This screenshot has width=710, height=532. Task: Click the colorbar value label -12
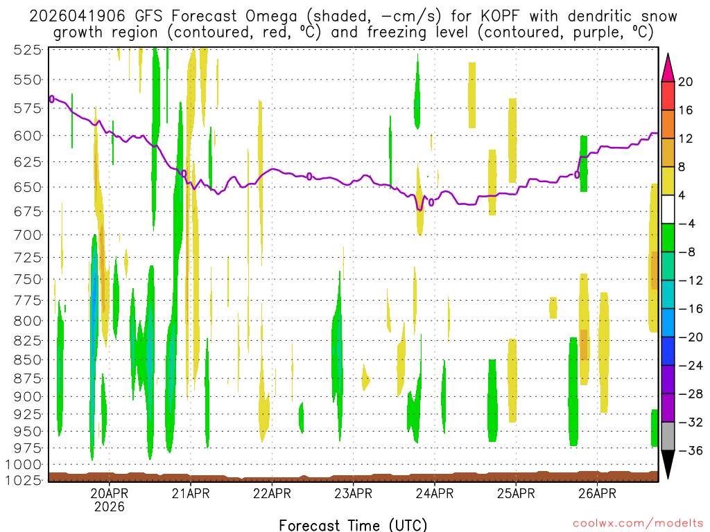click(x=691, y=281)
